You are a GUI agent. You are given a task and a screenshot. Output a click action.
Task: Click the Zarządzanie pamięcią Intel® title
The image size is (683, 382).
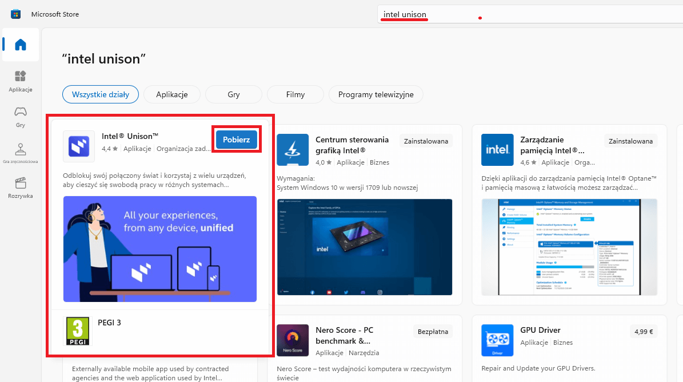pyautogui.click(x=552, y=145)
